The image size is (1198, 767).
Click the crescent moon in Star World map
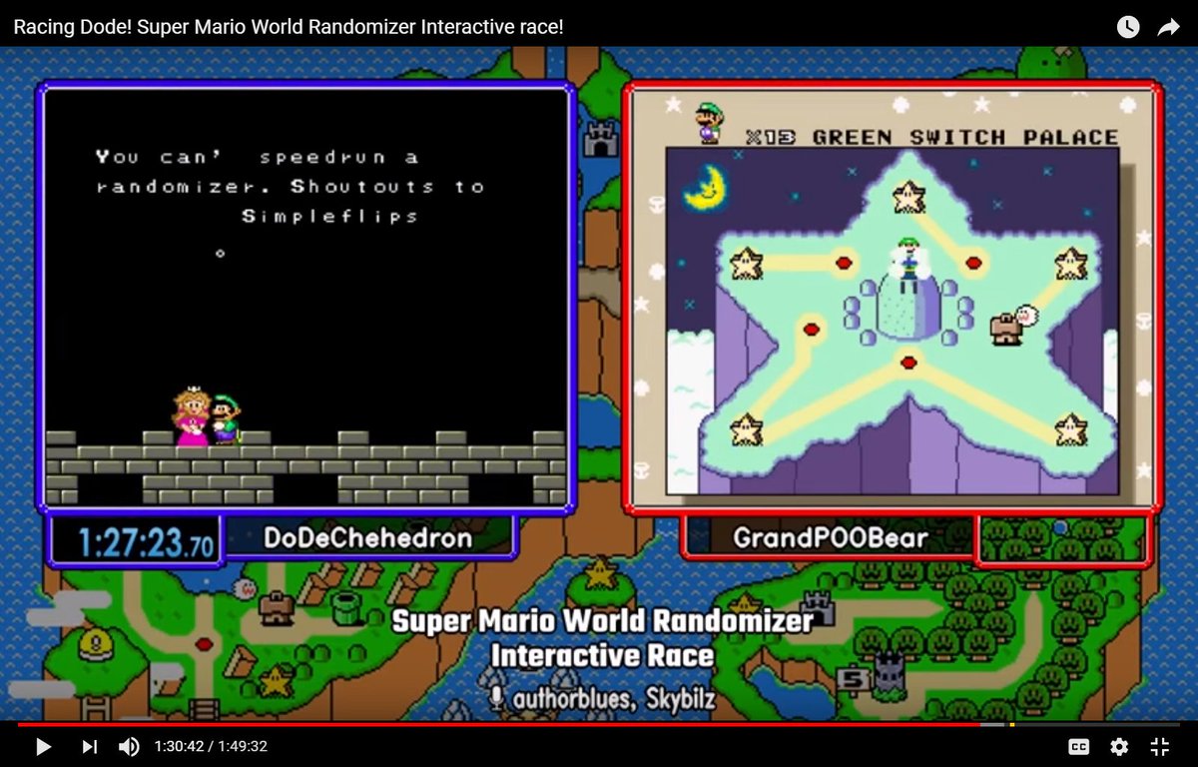click(x=705, y=187)
